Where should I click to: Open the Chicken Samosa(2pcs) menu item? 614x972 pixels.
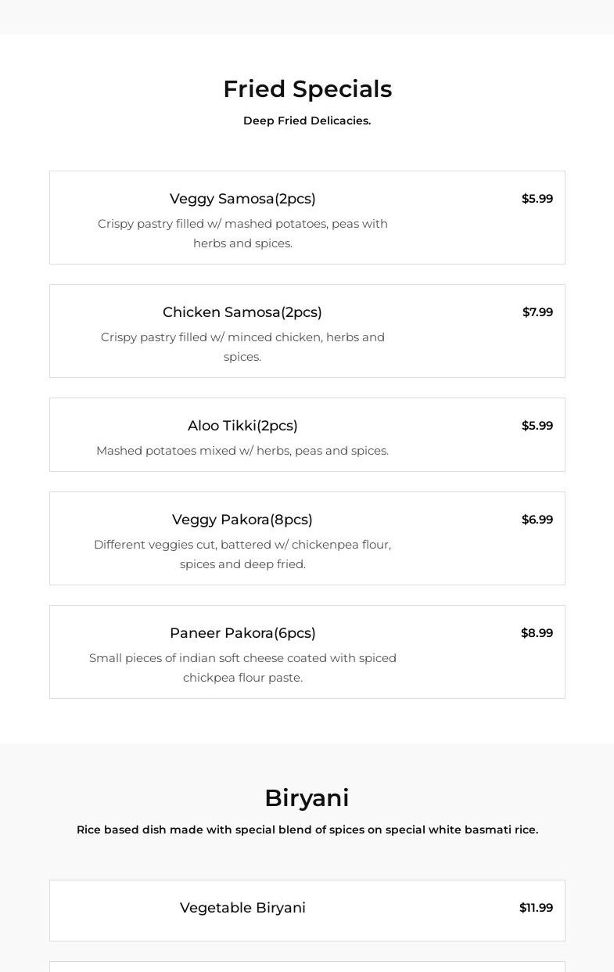coord(242,312)
